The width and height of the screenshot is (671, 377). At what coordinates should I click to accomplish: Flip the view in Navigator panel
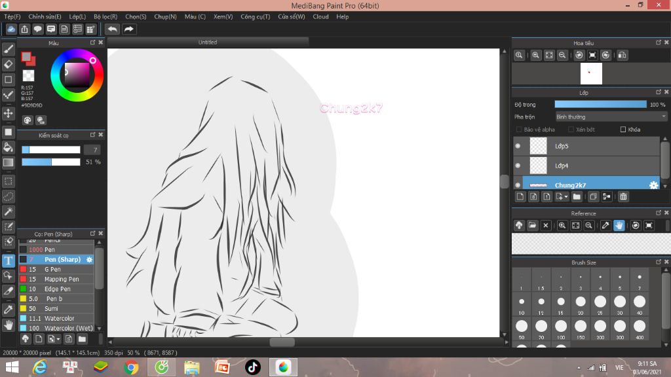pyautogui.click(x=623, y=55)
